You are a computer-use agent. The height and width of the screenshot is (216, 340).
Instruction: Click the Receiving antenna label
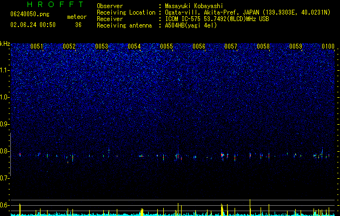[x=124, y=25]
